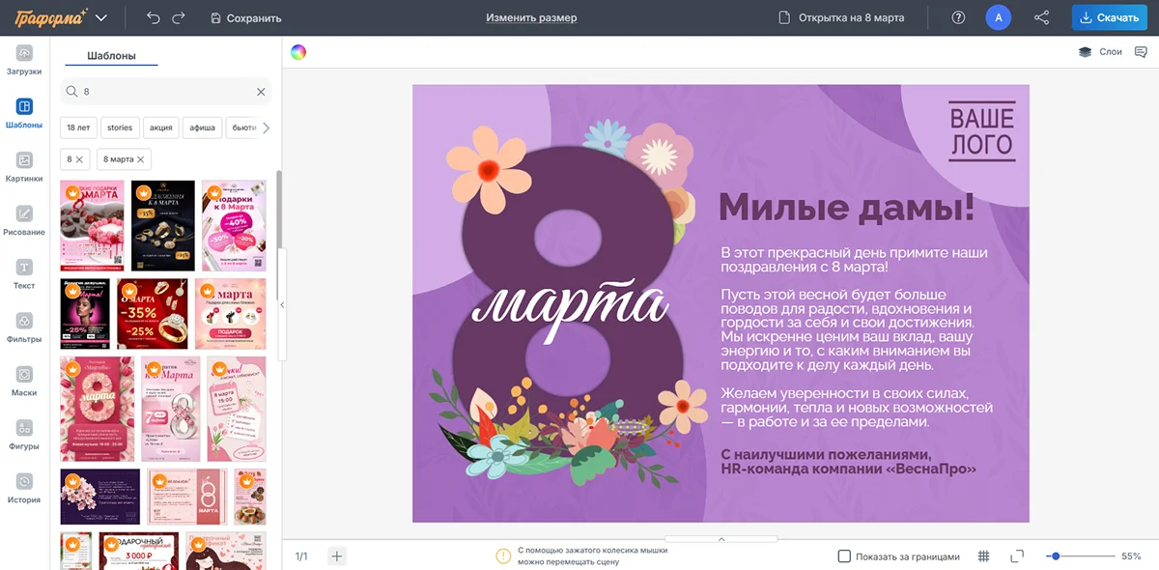Select the Рисование tool
1159x570 pixels.
[x=24, y=220]
